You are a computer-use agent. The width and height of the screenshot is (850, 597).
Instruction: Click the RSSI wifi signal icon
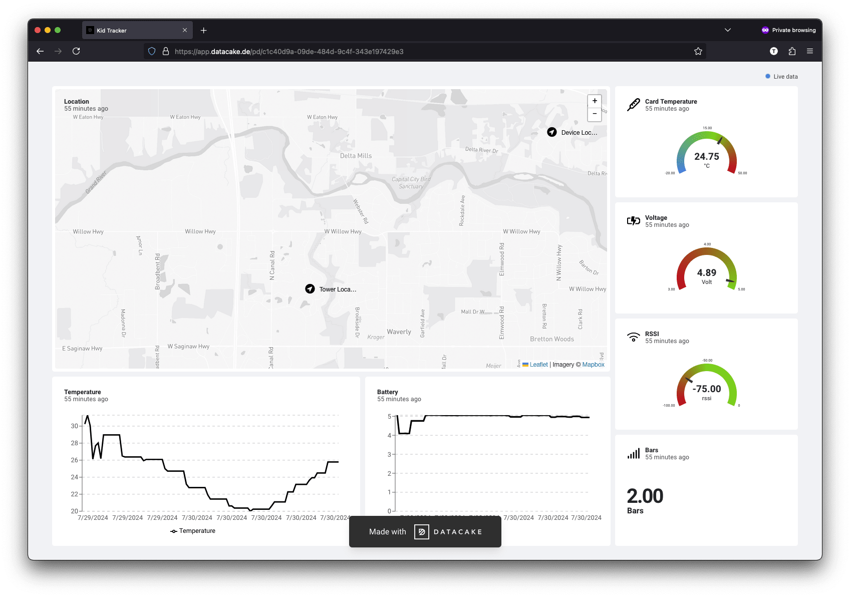(634, 337)
